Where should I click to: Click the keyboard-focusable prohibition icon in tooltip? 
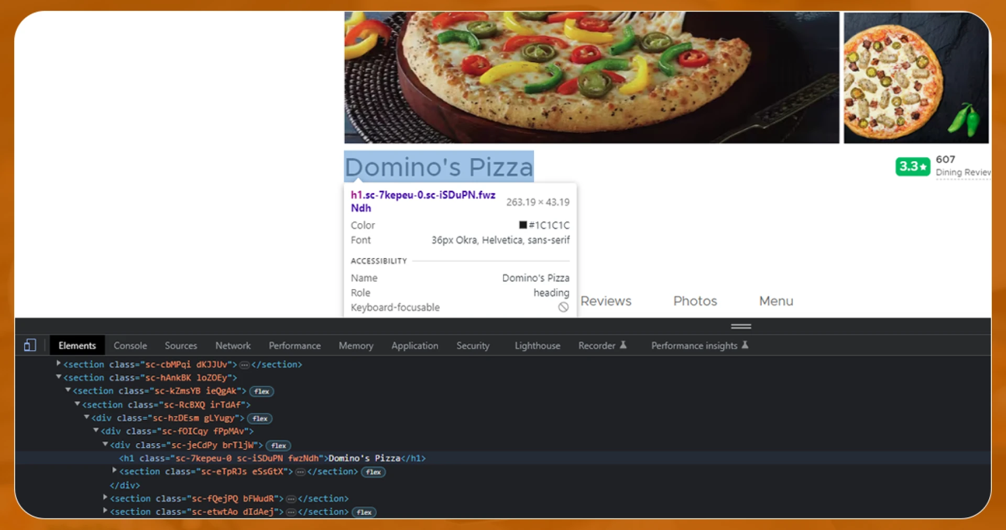(x=563, y=307)
